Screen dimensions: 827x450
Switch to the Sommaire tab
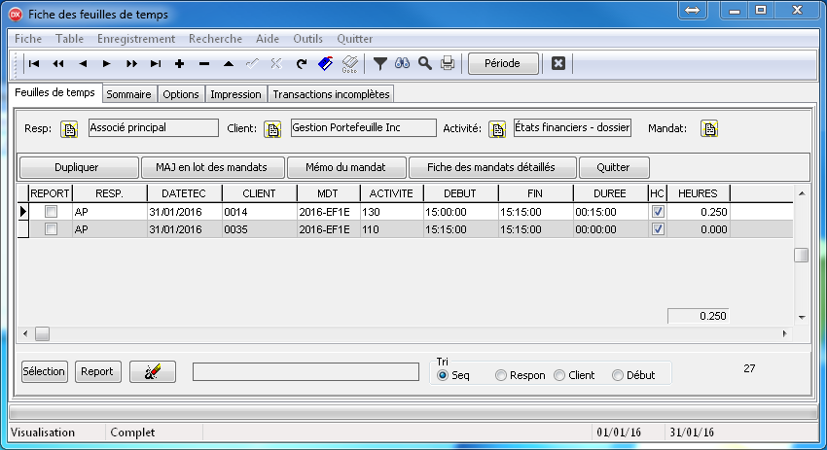[x=128, y=94]
